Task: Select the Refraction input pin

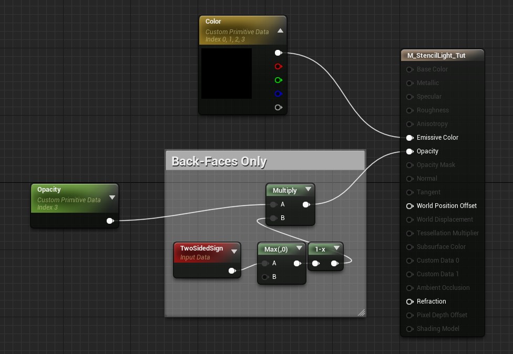Action: (x=409, y=301)
